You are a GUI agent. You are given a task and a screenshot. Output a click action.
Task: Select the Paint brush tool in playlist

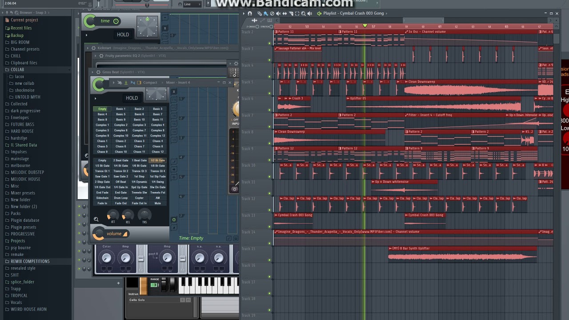(x=266, y=13)
